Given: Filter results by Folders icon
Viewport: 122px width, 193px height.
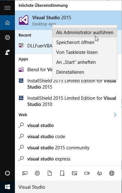Looking at the screenshot, I should [62, 173].
